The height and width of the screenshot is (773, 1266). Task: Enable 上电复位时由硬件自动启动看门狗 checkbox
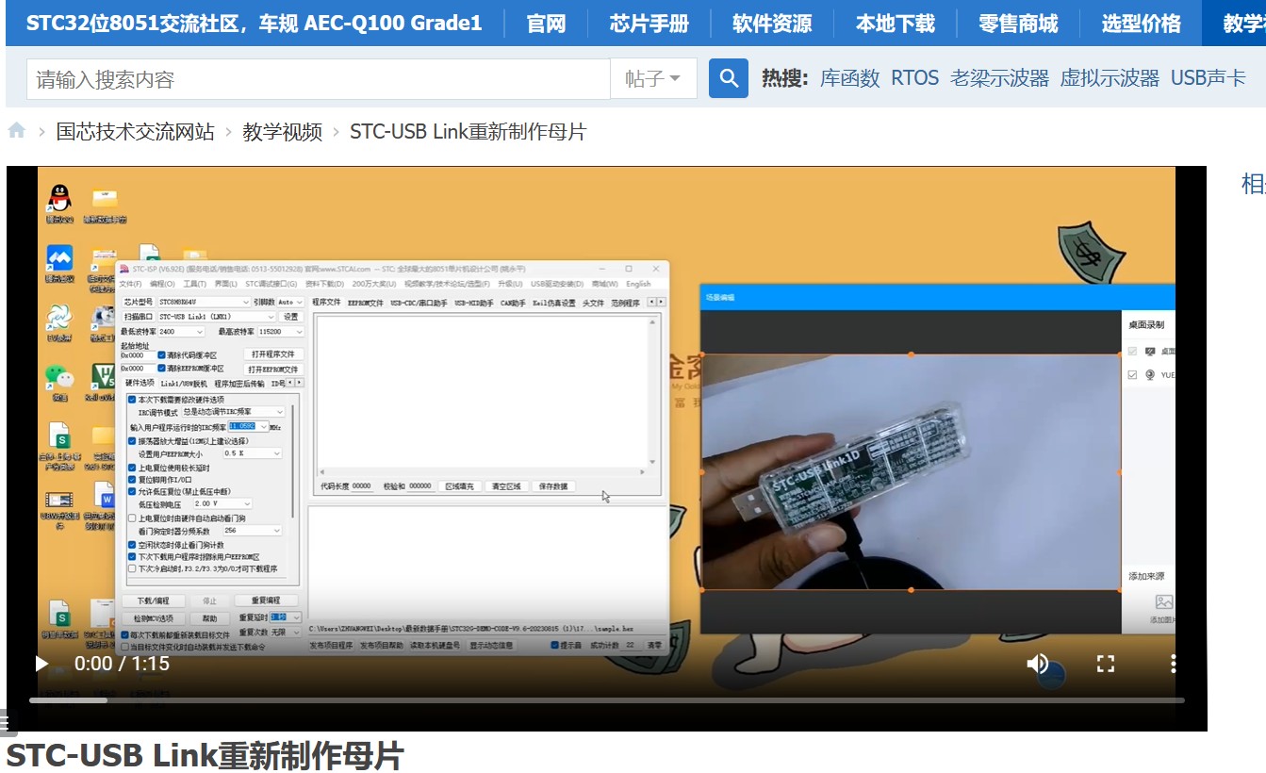[132, 518]
